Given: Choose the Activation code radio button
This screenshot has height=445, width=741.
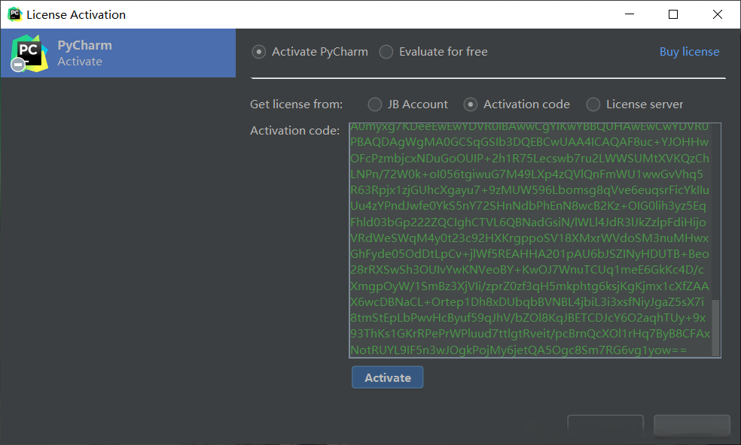Looking at the screenshot, I should click(x=471, y=104).
